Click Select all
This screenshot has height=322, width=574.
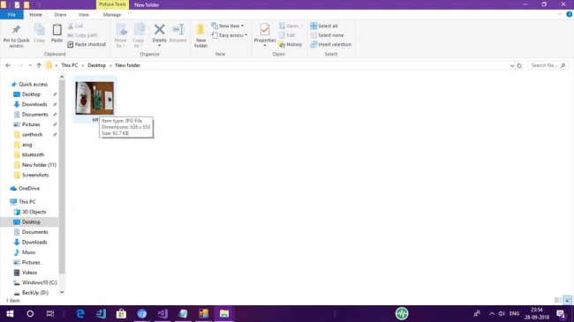point(324,26)
